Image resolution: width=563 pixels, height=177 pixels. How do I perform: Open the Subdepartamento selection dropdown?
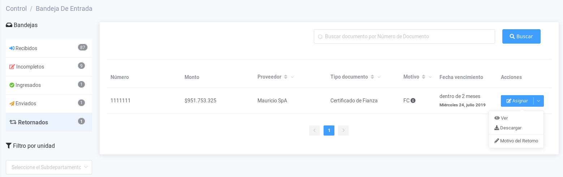pyautogui.click(x=49, y=167)
